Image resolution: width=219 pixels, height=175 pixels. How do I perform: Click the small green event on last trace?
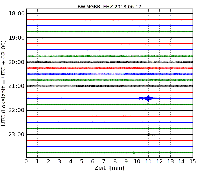pyautogui.click(x=135, y=153)
